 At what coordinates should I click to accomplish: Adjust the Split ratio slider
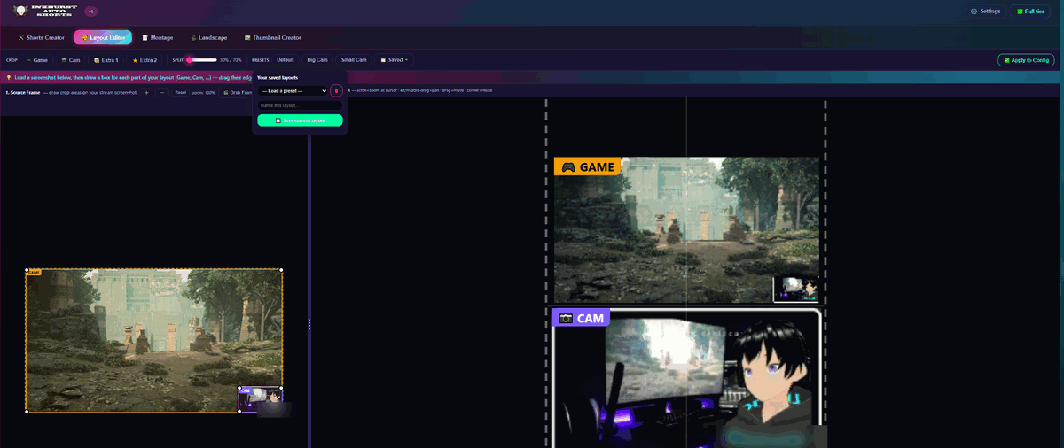202,60
